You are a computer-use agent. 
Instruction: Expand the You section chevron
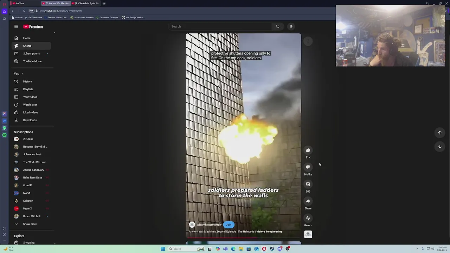point(22,74)
